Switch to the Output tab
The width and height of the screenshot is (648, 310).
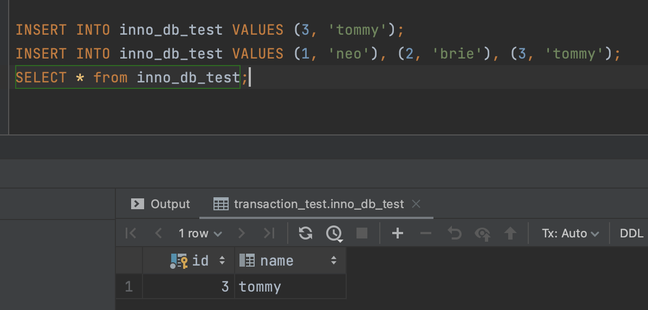pyautogui.click(x=161, y=204)
